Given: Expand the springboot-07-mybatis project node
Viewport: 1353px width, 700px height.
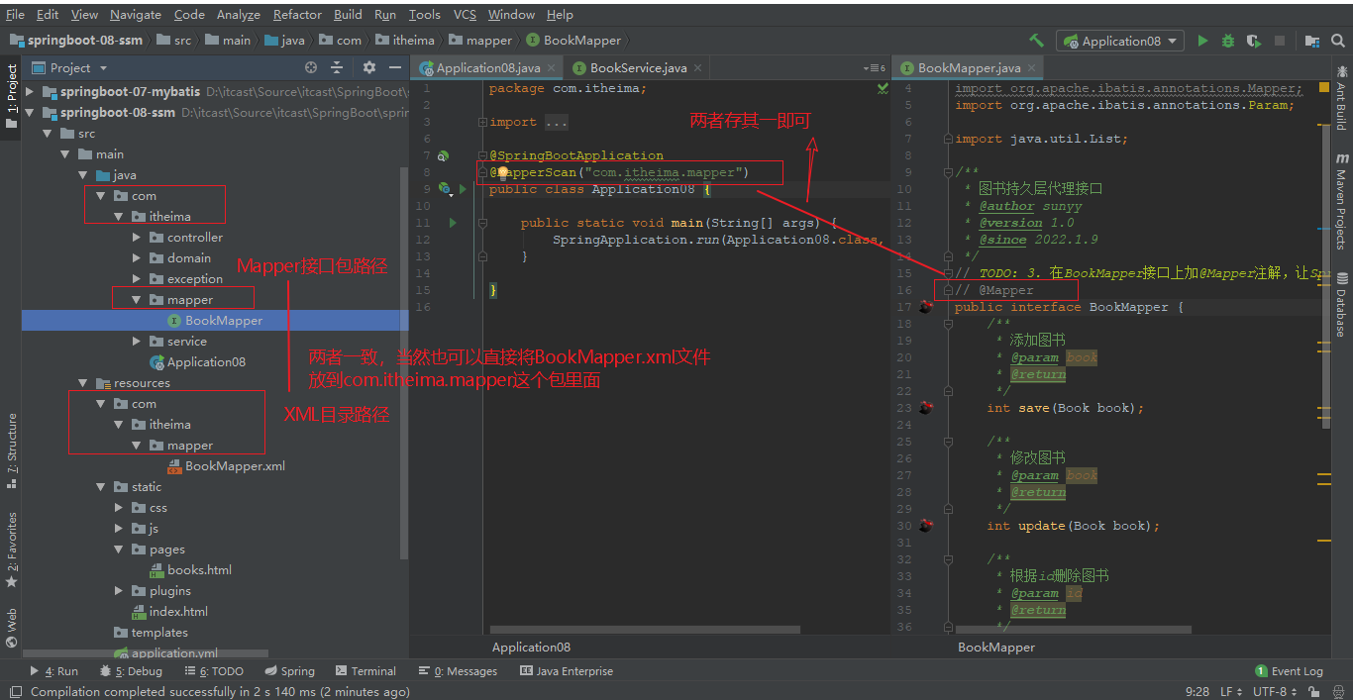Looking at the screenshot, I should point(30,91).
